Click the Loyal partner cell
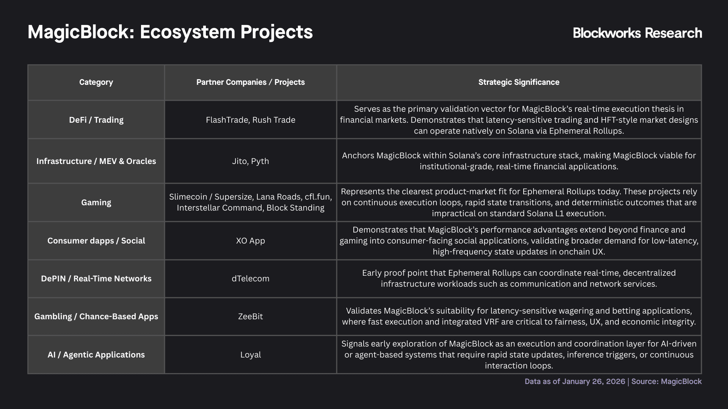This screenshot has height=409, width=728. pyautogui.click(x=251, y=354)
